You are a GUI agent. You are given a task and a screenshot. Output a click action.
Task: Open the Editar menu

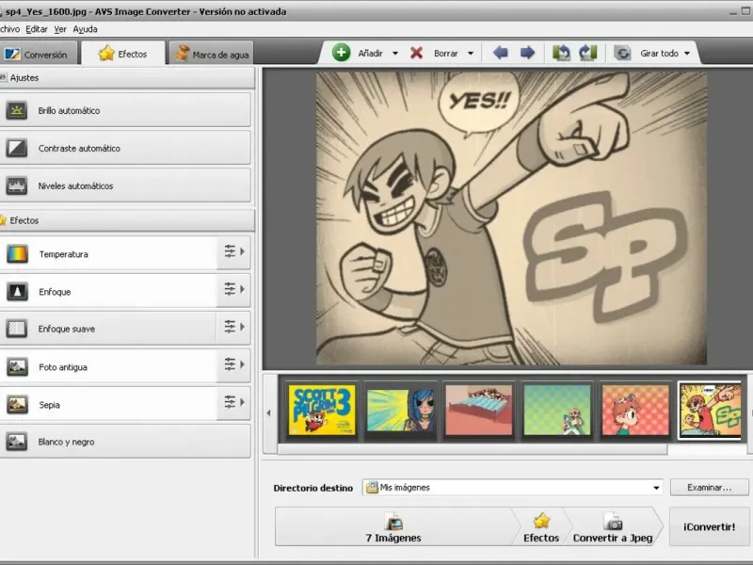37,29
